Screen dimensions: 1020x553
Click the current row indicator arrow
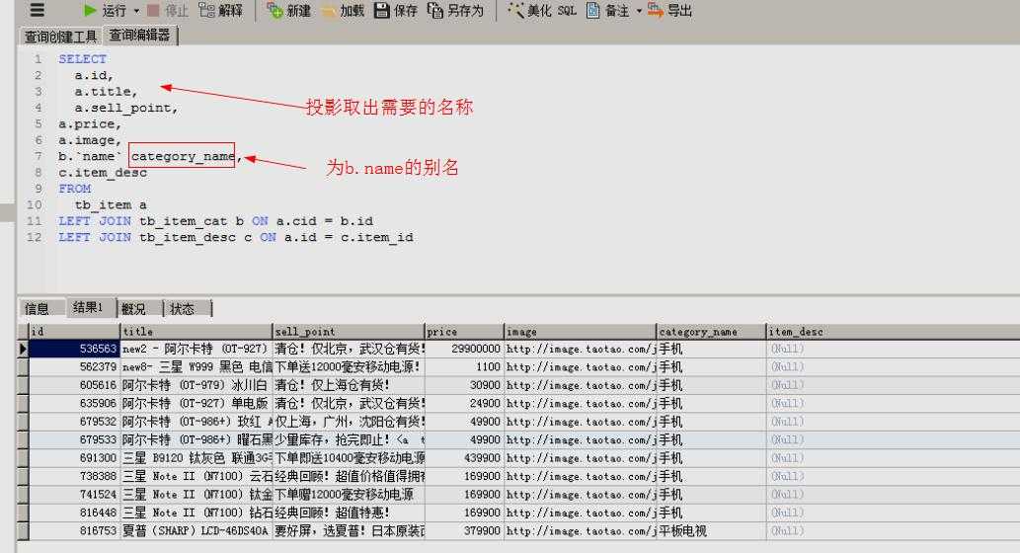(23, 349)
